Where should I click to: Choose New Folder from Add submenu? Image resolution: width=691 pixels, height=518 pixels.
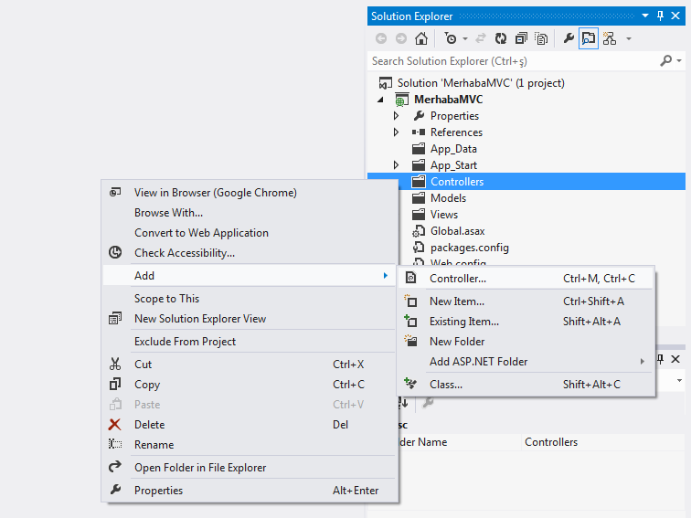click(x=526, y=342)
